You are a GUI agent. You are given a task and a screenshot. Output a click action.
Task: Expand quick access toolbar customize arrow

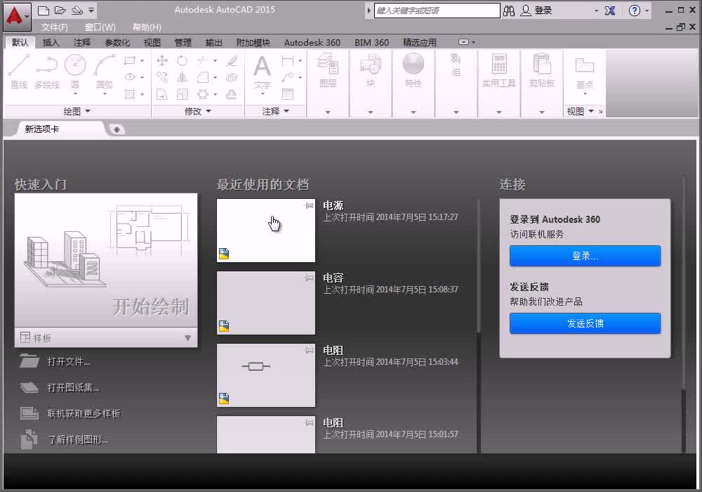click(91, 10)
